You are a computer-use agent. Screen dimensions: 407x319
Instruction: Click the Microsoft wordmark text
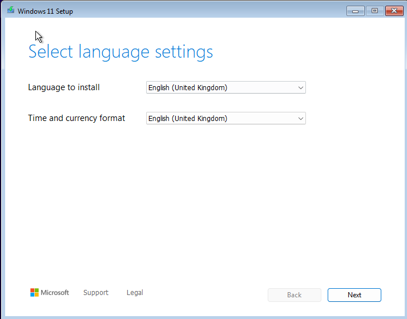pos(55,293)
